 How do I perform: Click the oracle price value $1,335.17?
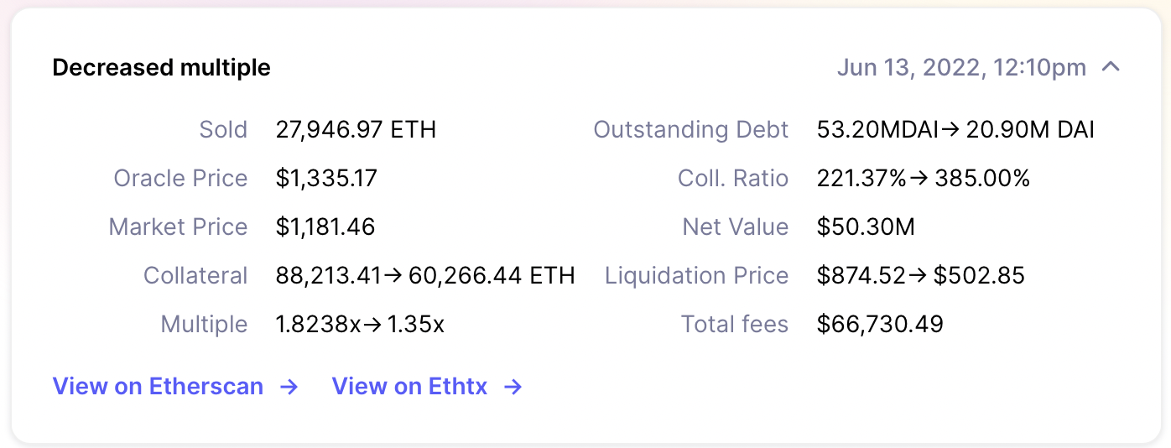(326, 179)
